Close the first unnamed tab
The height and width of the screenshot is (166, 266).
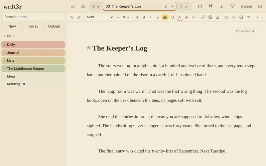tap(98, 7)
